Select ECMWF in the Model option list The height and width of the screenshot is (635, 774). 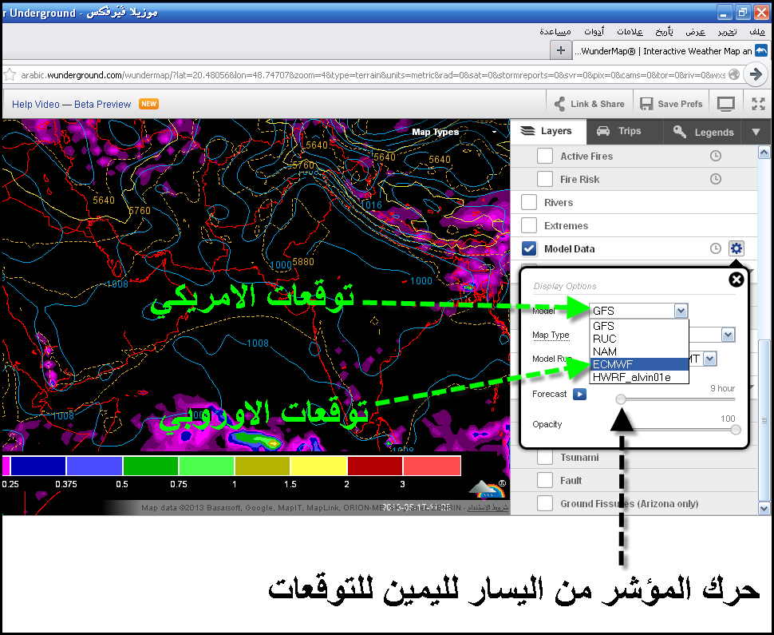[639, 365]
